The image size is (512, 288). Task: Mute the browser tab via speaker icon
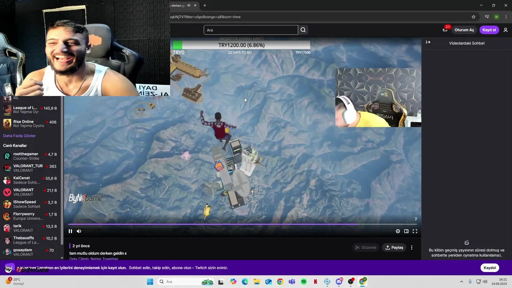click(189, 5)
